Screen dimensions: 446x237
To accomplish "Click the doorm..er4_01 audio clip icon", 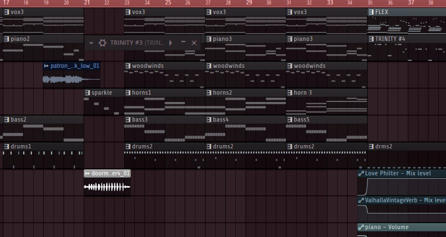I will coord(87,174).
